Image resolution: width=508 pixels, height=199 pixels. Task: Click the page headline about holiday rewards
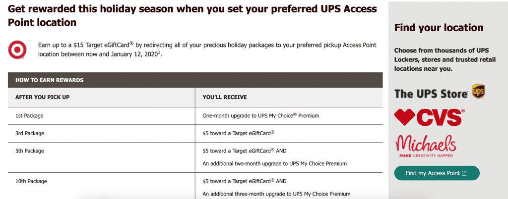coord(192,15)
